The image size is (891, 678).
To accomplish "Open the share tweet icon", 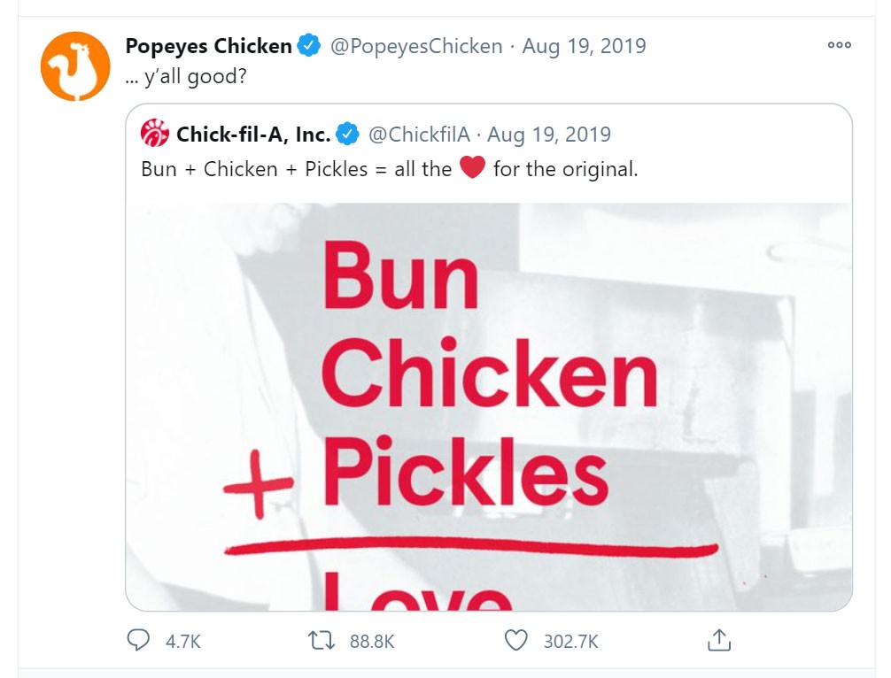I will [719, 640].
